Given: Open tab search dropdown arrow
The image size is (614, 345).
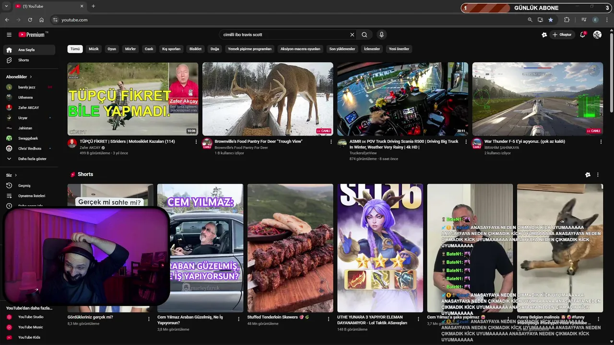Looking at the screenshot, I should coord(6,6).
